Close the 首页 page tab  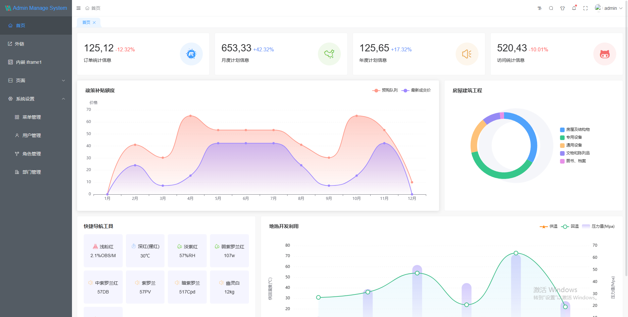click(94, 23)
